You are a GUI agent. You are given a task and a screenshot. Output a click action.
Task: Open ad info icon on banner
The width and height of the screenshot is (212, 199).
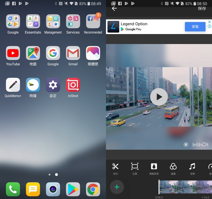point(209,26)
